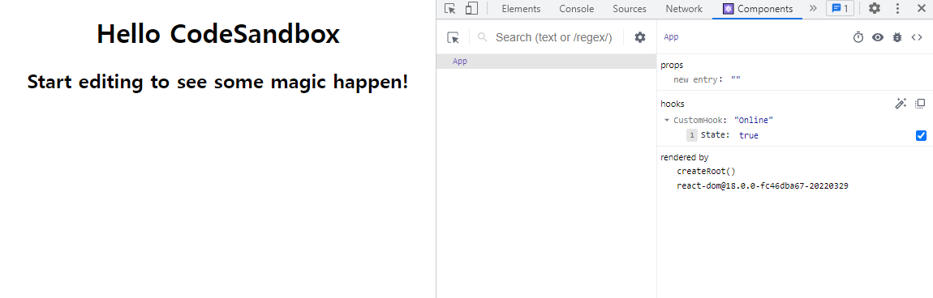The width and height of the screenshot is (933, 298).
Task: Close the DevTools panel
Action: tap(921, 9)
